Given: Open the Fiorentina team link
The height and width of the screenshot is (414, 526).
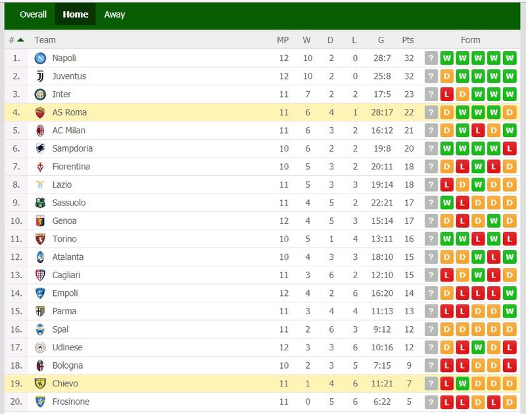Looking at the screenshot, I should [71, 167].
